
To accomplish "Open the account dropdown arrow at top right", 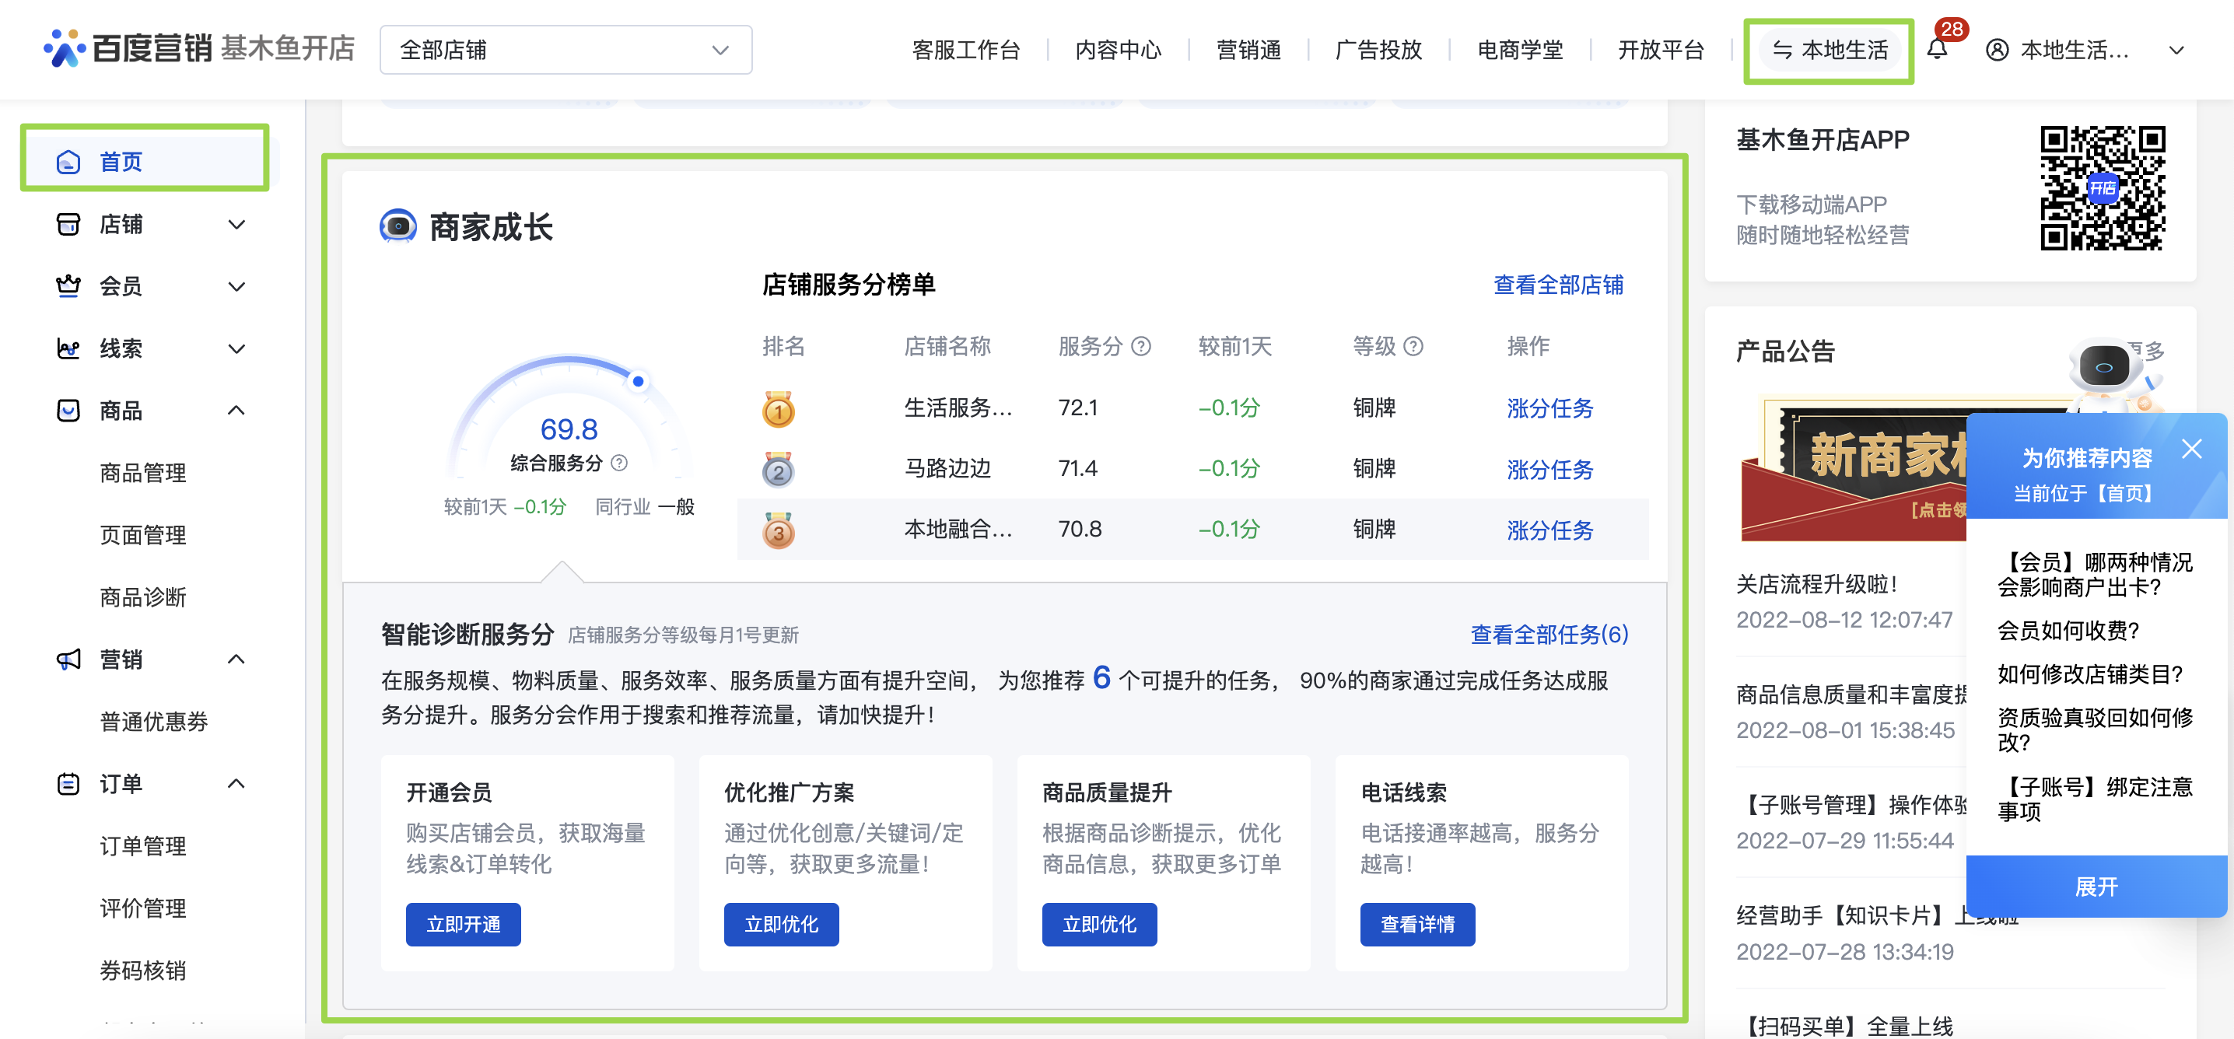I will pos(2175,51).
